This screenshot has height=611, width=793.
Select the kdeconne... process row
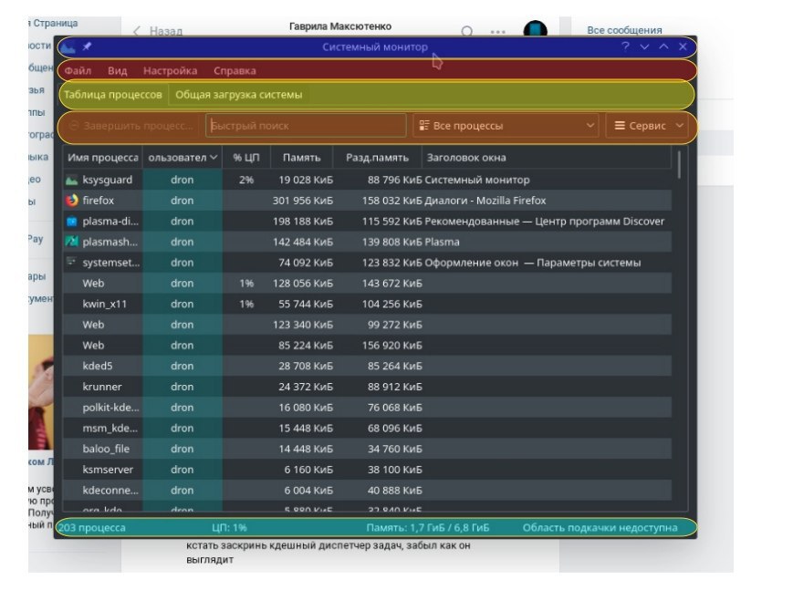click(x=368, y=491)
